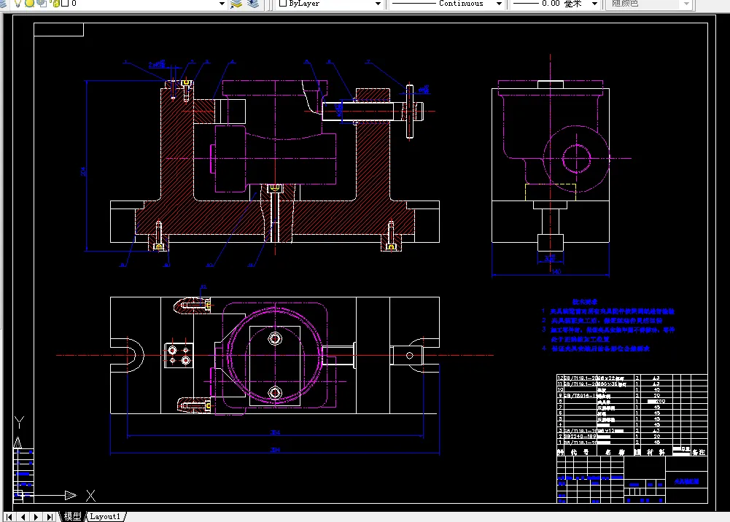This screenshot has width=730, height=522.
Task: Jump to last layout tab arrow
Action: 50,517
